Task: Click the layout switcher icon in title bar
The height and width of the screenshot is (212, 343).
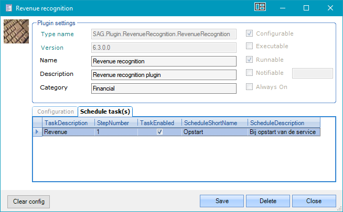Action: [x=260, y=7]
